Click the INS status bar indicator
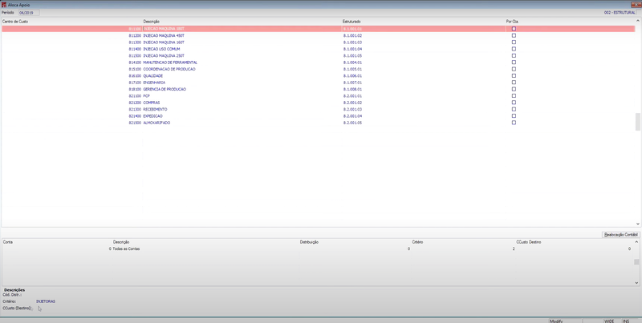 coord(626,321)
